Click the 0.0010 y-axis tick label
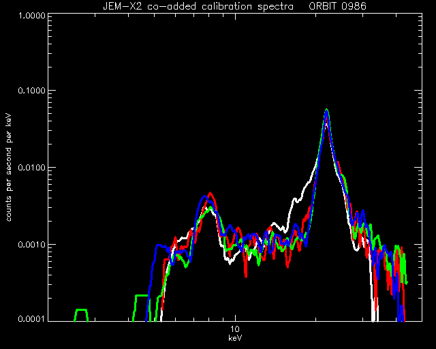The height and width of the screenshot is (349, 436). coord(31,245)
